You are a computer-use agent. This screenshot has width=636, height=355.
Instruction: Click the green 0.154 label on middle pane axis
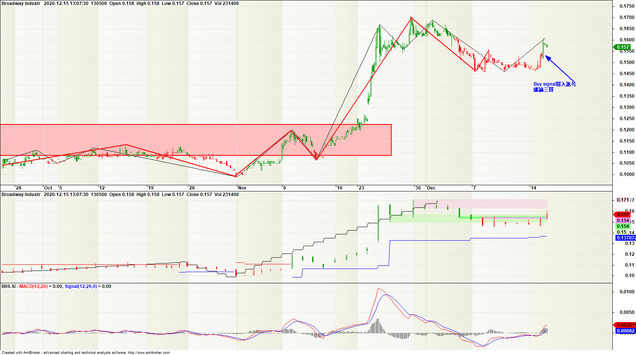tap(623, 226)
